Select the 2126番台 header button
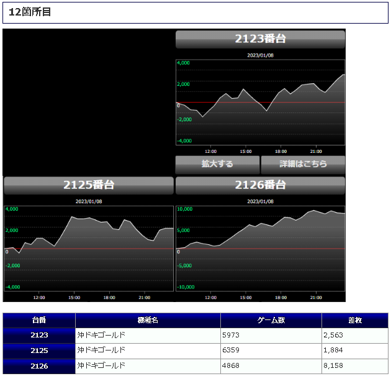The height and width of the screenshot is (376, 391). pyautogui.click(x=260, y=185)
